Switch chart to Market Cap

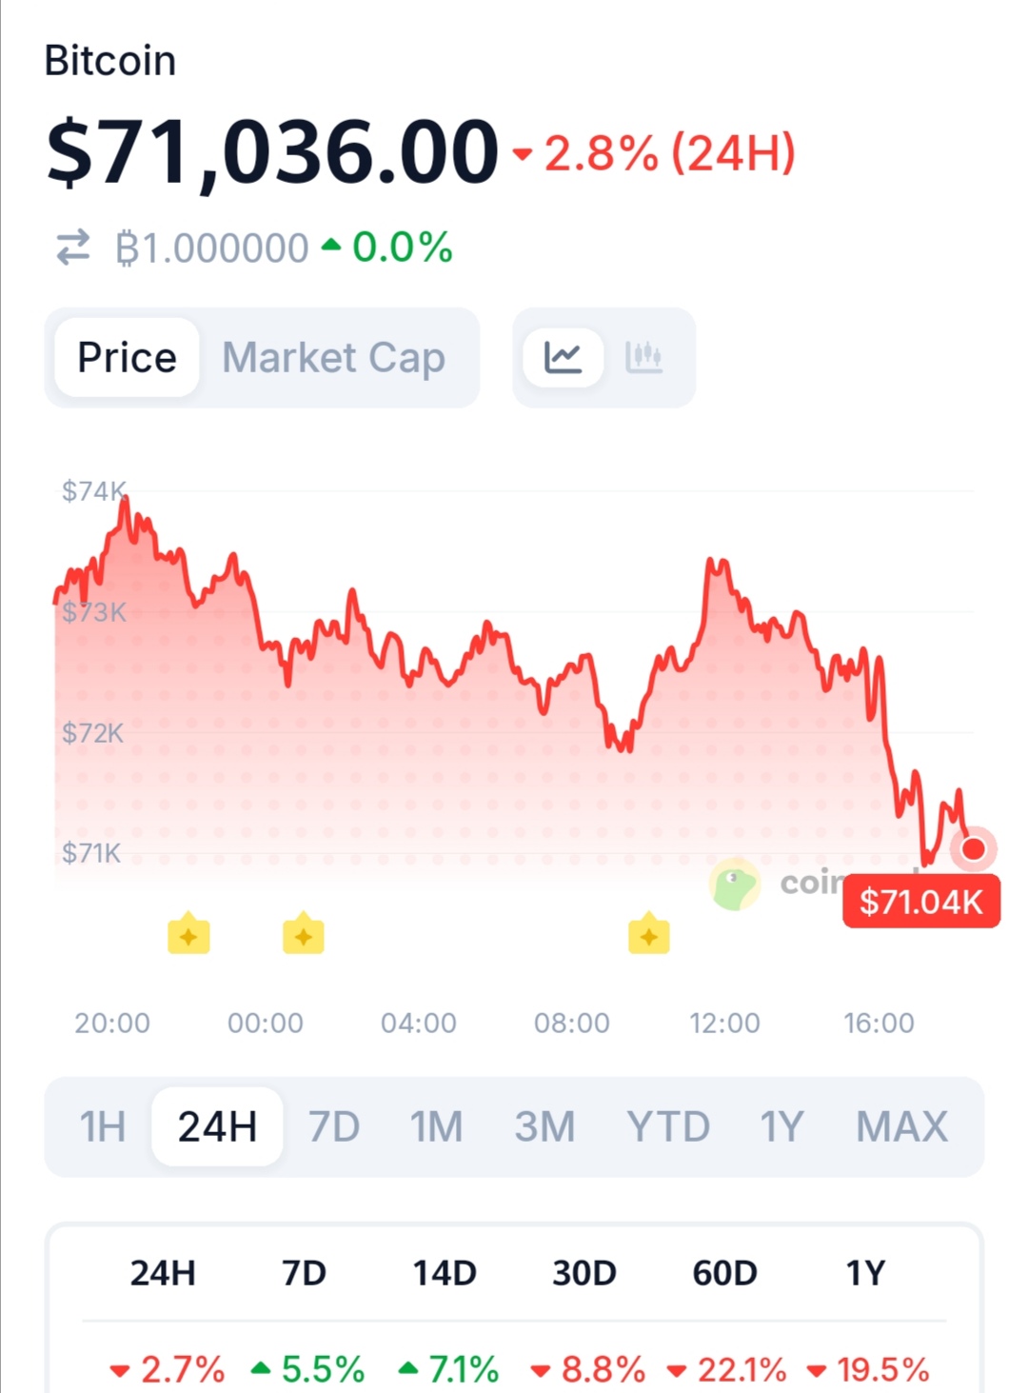click(333, 358)
